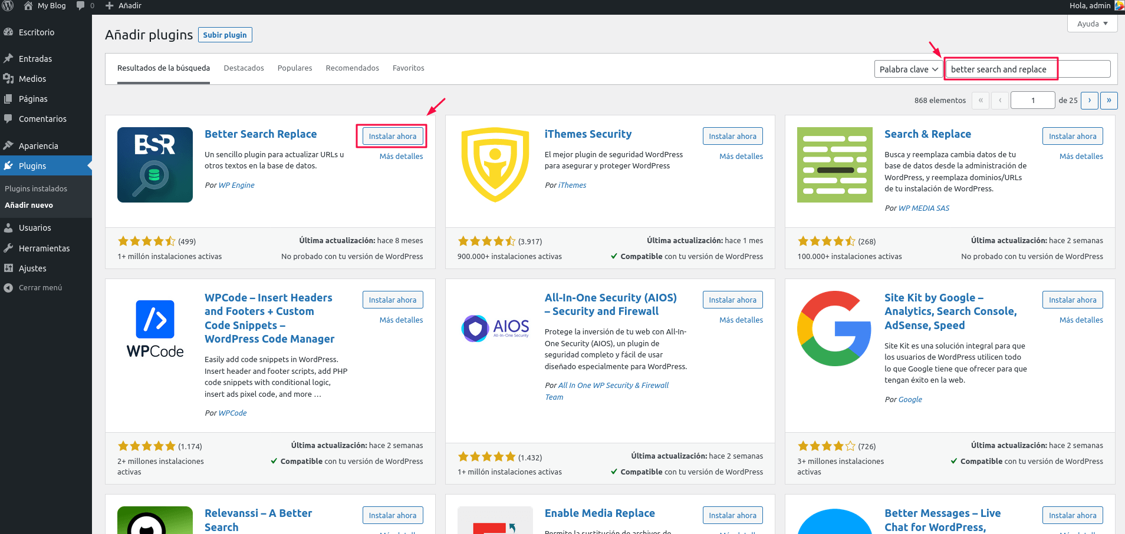Image resolution: width=1125 pixels, height=534 pixels.
Task: Switch to Favoritos tab
Action: (408, 68)
